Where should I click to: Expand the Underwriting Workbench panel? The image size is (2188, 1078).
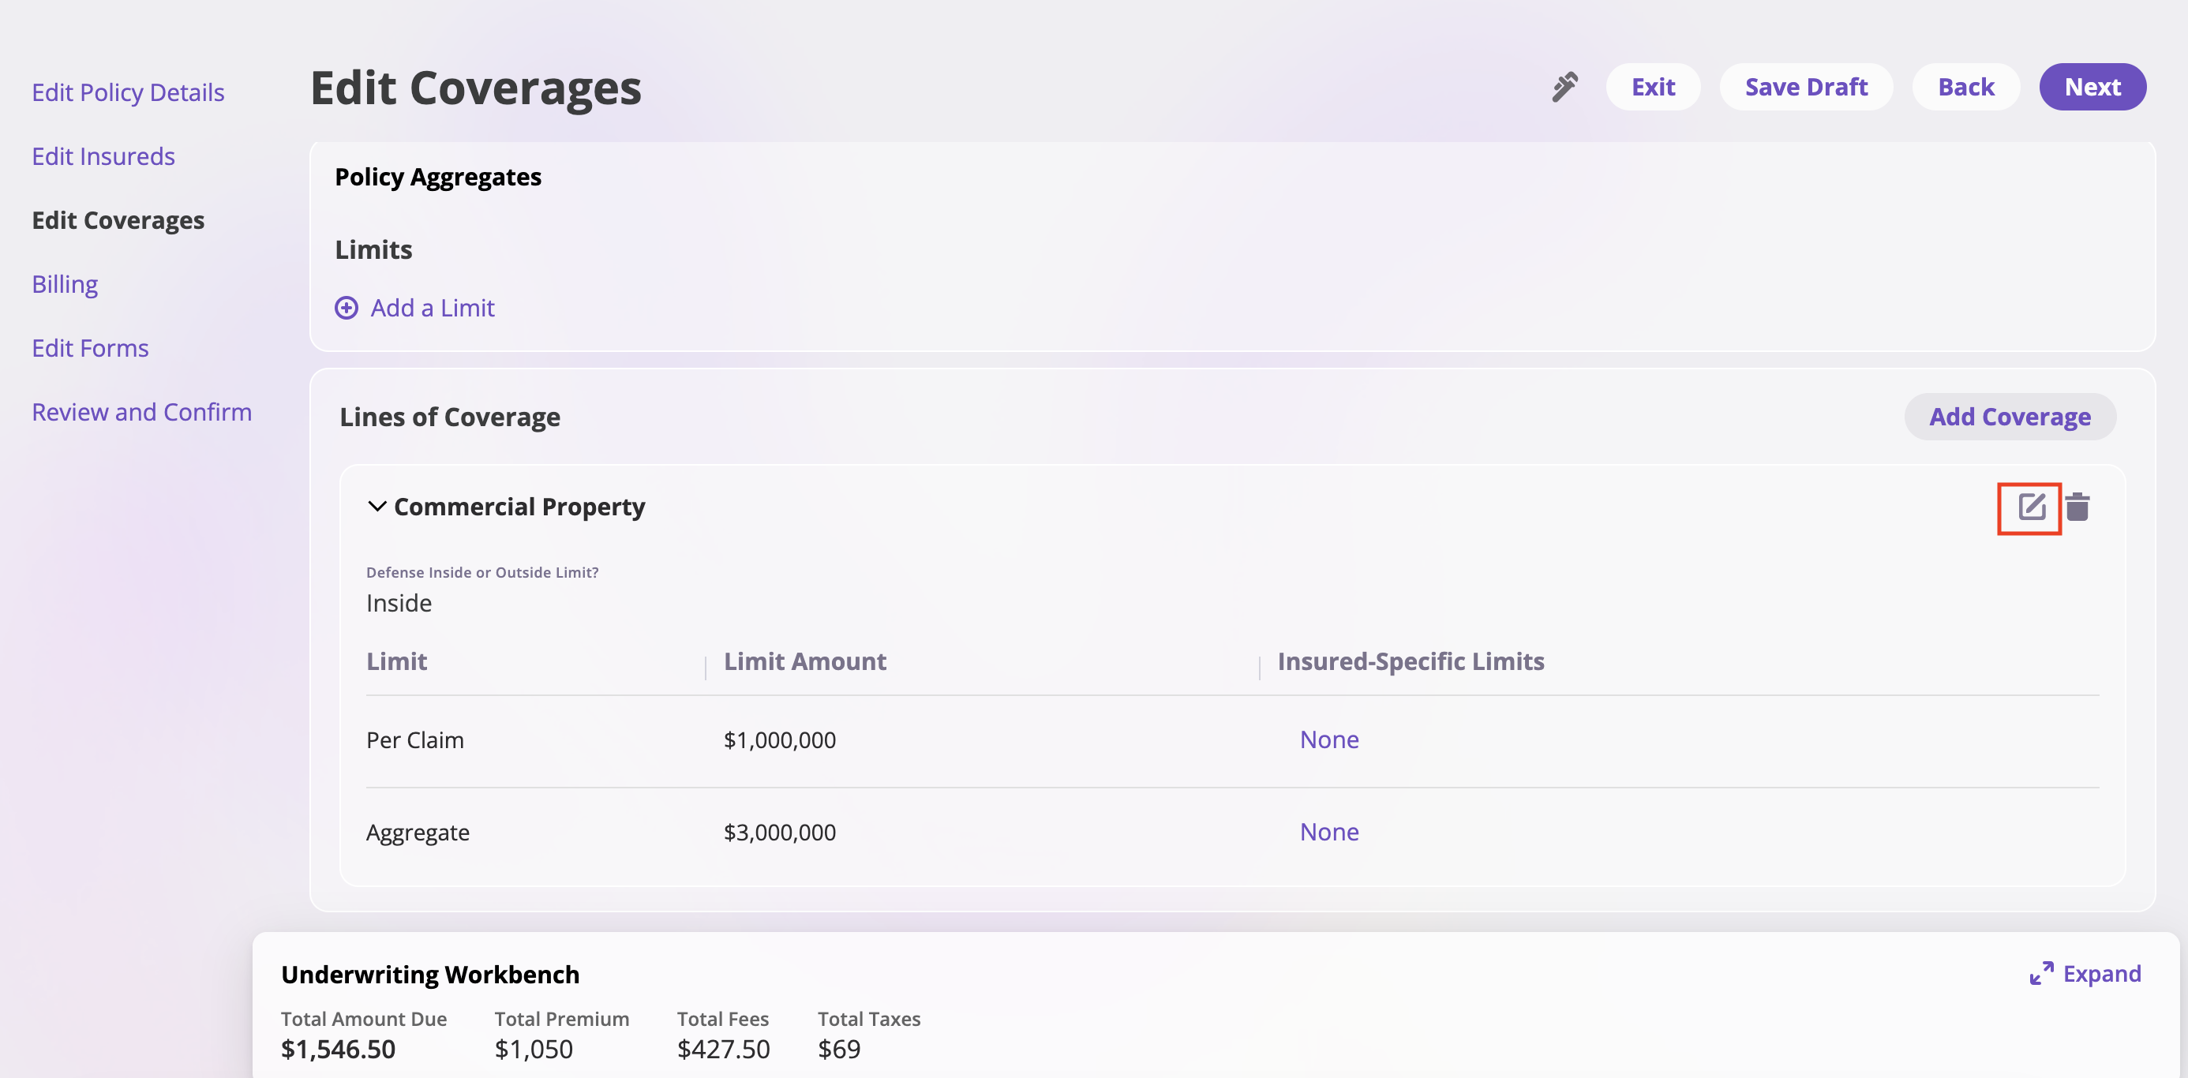coord(2101,974)
